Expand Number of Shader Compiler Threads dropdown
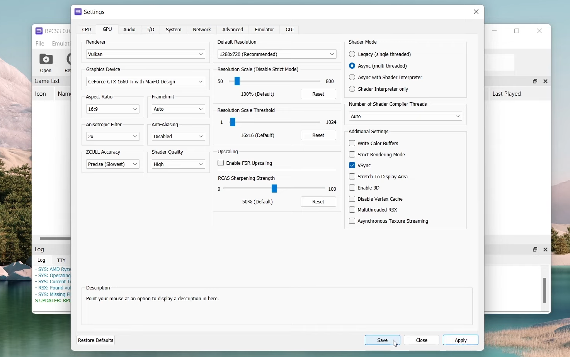The image size is (570, 357). coord(406,117)
